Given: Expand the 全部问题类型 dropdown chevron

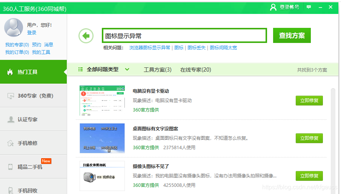Looking at the screenshot, I should point(127,70).
